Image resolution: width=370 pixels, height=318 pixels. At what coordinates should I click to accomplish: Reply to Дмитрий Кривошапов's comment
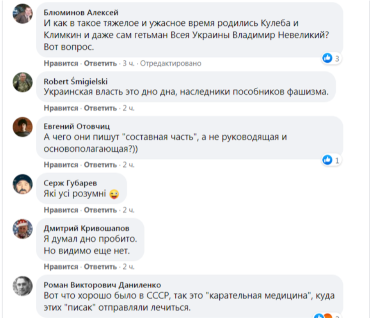click(x=100, y=267)
